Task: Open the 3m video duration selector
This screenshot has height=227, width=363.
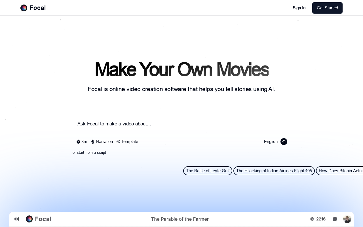Action: pos(82,142)
